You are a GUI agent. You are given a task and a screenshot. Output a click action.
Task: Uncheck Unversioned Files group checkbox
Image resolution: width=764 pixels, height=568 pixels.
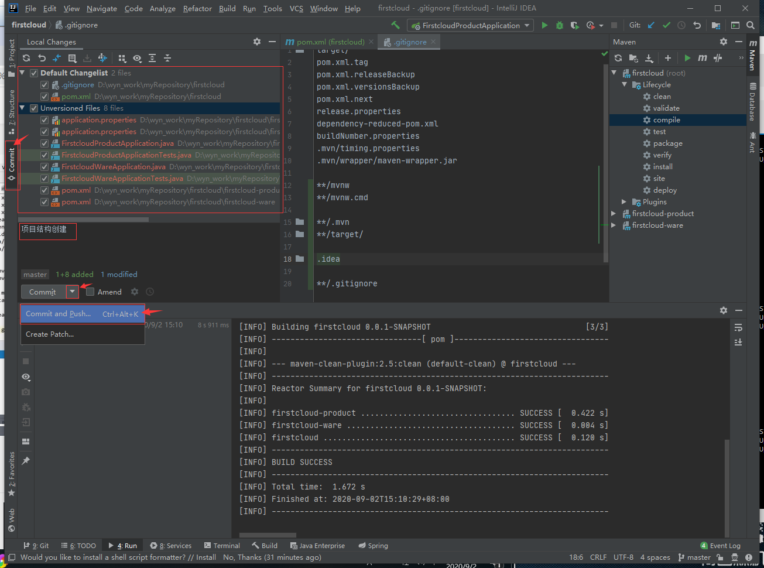click(34, 108)
